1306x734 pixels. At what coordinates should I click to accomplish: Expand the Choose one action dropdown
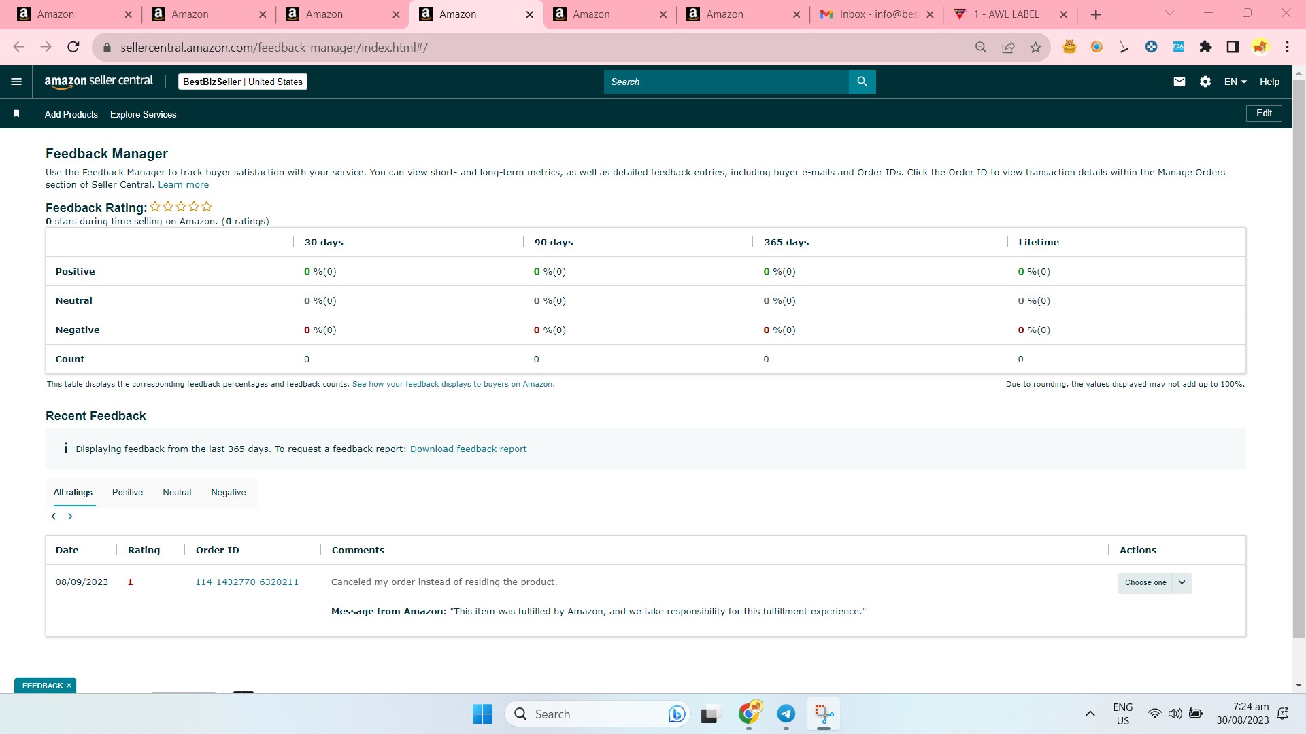click(x=1154, y=582)
